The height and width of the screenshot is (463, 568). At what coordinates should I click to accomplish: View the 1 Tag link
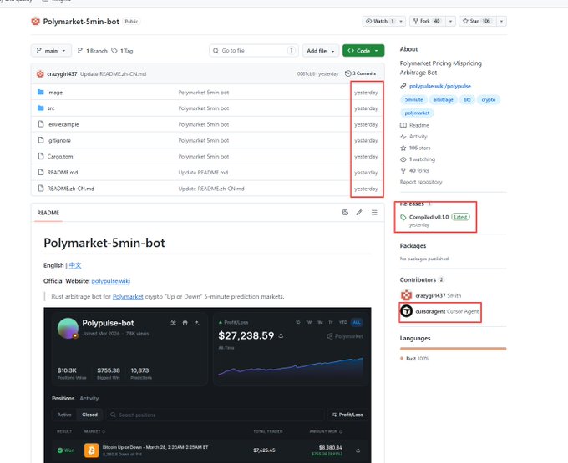(x=123, y=51)
